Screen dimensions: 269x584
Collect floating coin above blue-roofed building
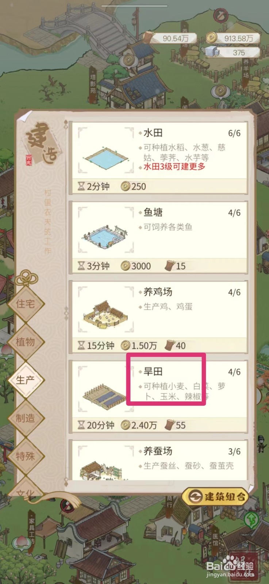pos(128,59)
